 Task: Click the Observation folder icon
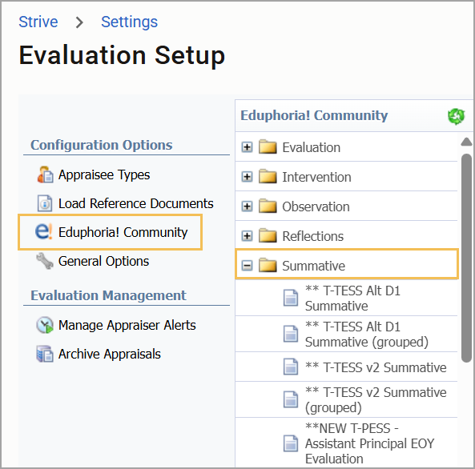(x=268, y=206)
